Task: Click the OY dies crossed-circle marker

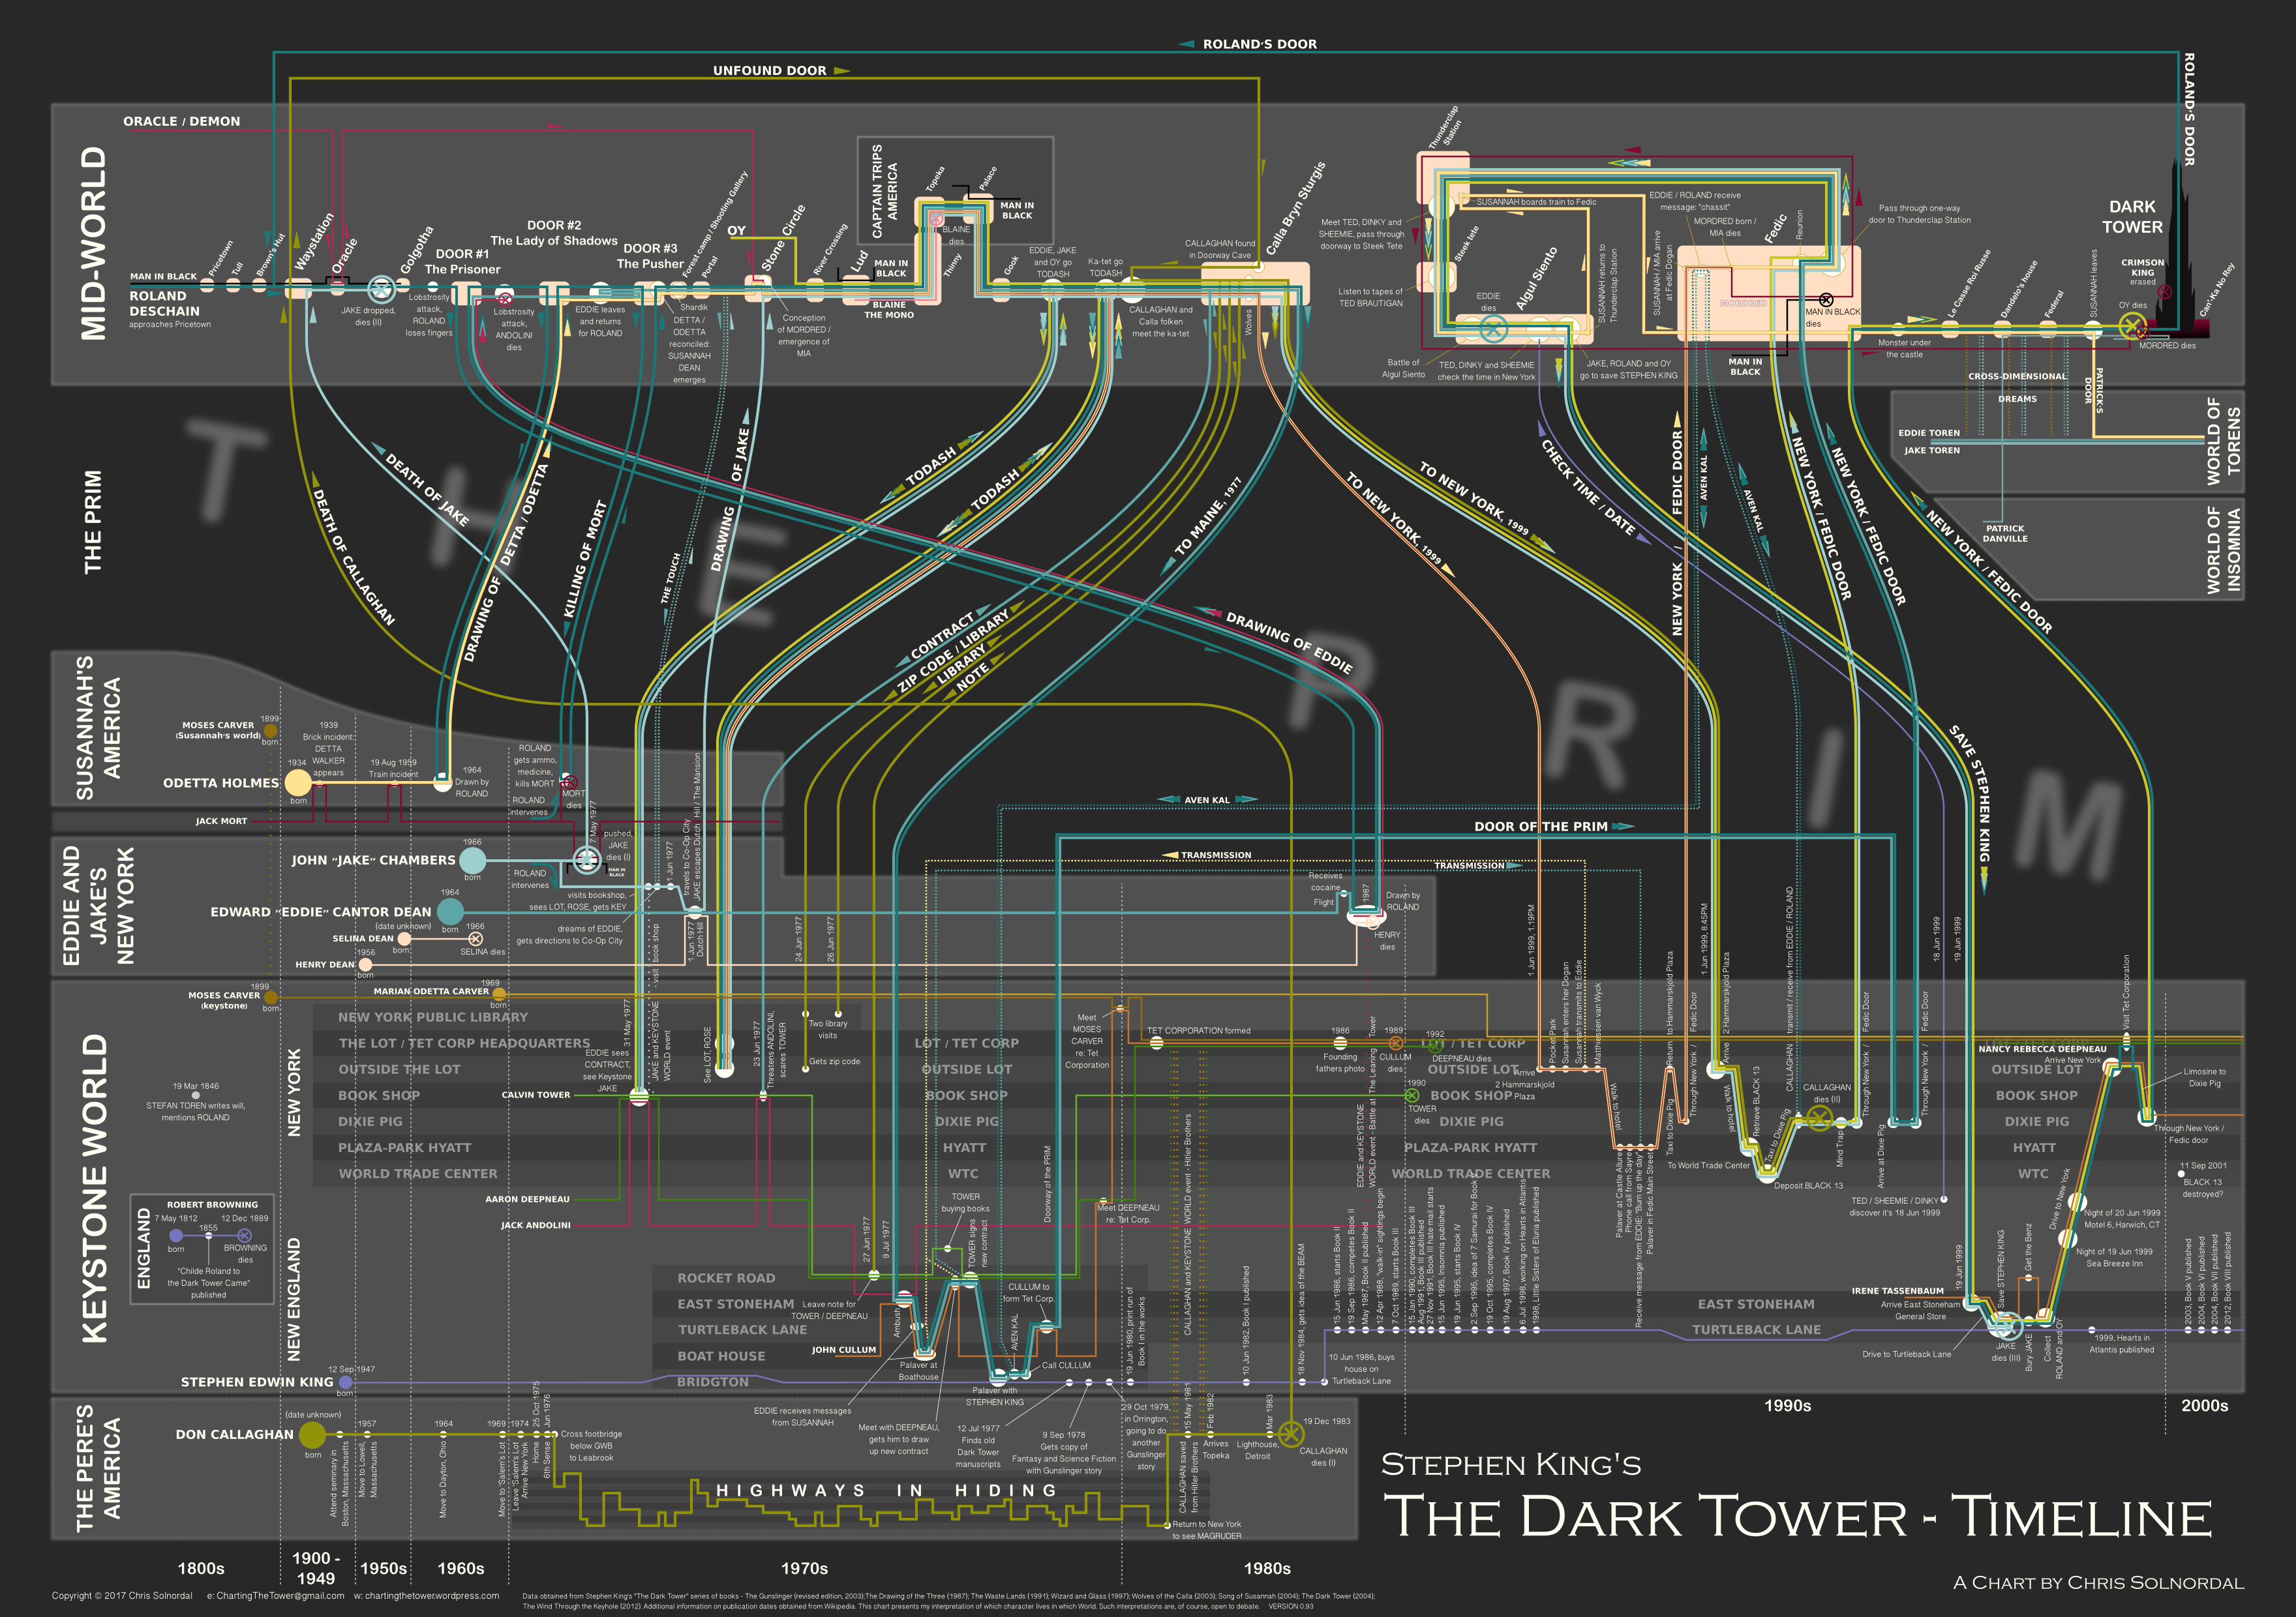Action: [2132, 326]
